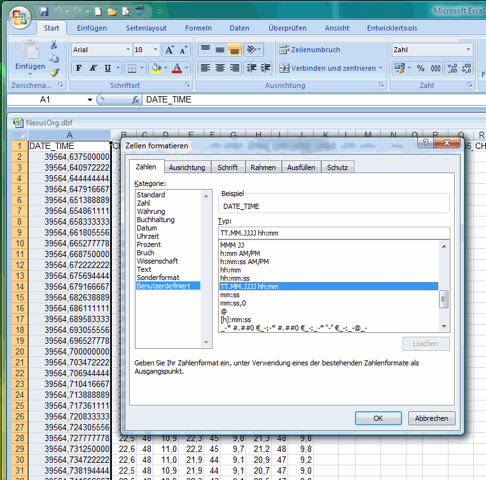Screen dimensions: 486x480
Task: Toggle Zeilenumbruch text wrapping
Action: pos(310,50)
